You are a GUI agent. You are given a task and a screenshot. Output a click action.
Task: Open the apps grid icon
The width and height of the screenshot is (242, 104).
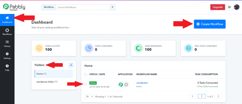tap(229, 7)
